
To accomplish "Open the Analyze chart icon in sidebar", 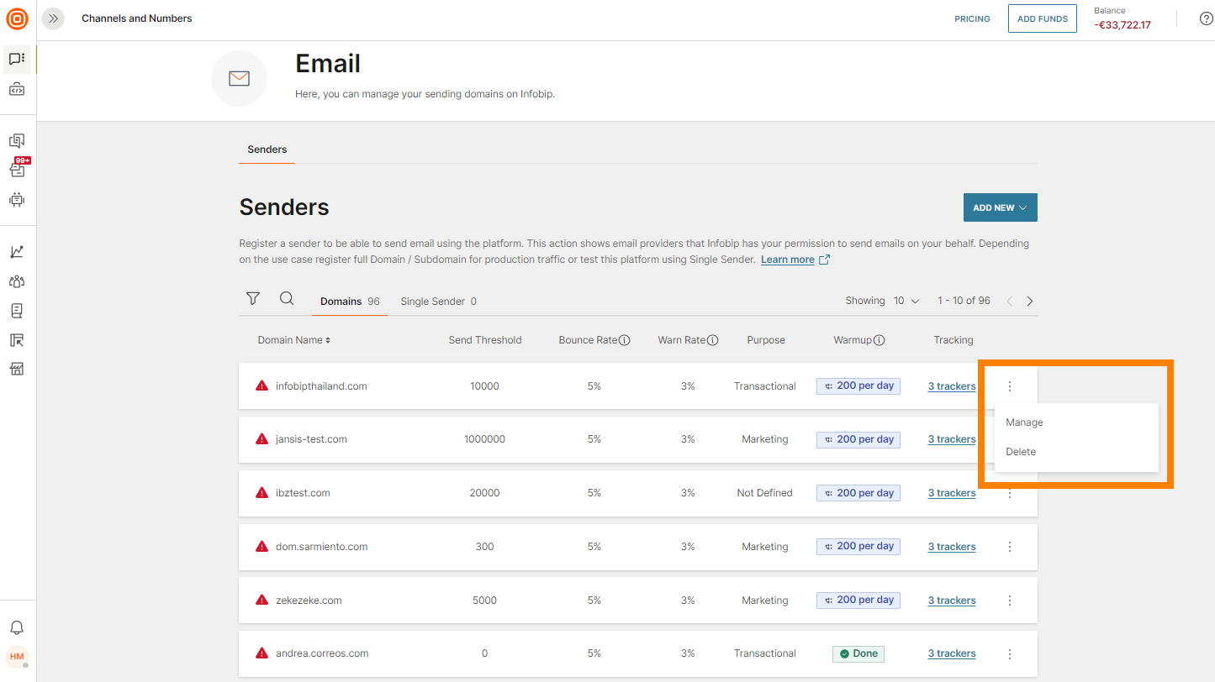I will pos(17,251).
